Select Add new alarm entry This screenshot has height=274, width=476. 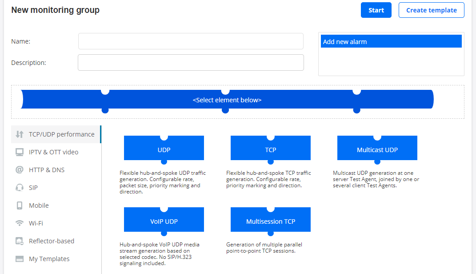coord(391,42)
